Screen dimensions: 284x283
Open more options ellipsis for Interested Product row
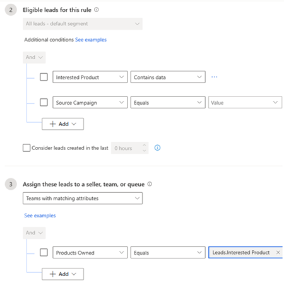click(x=215, y=77)
